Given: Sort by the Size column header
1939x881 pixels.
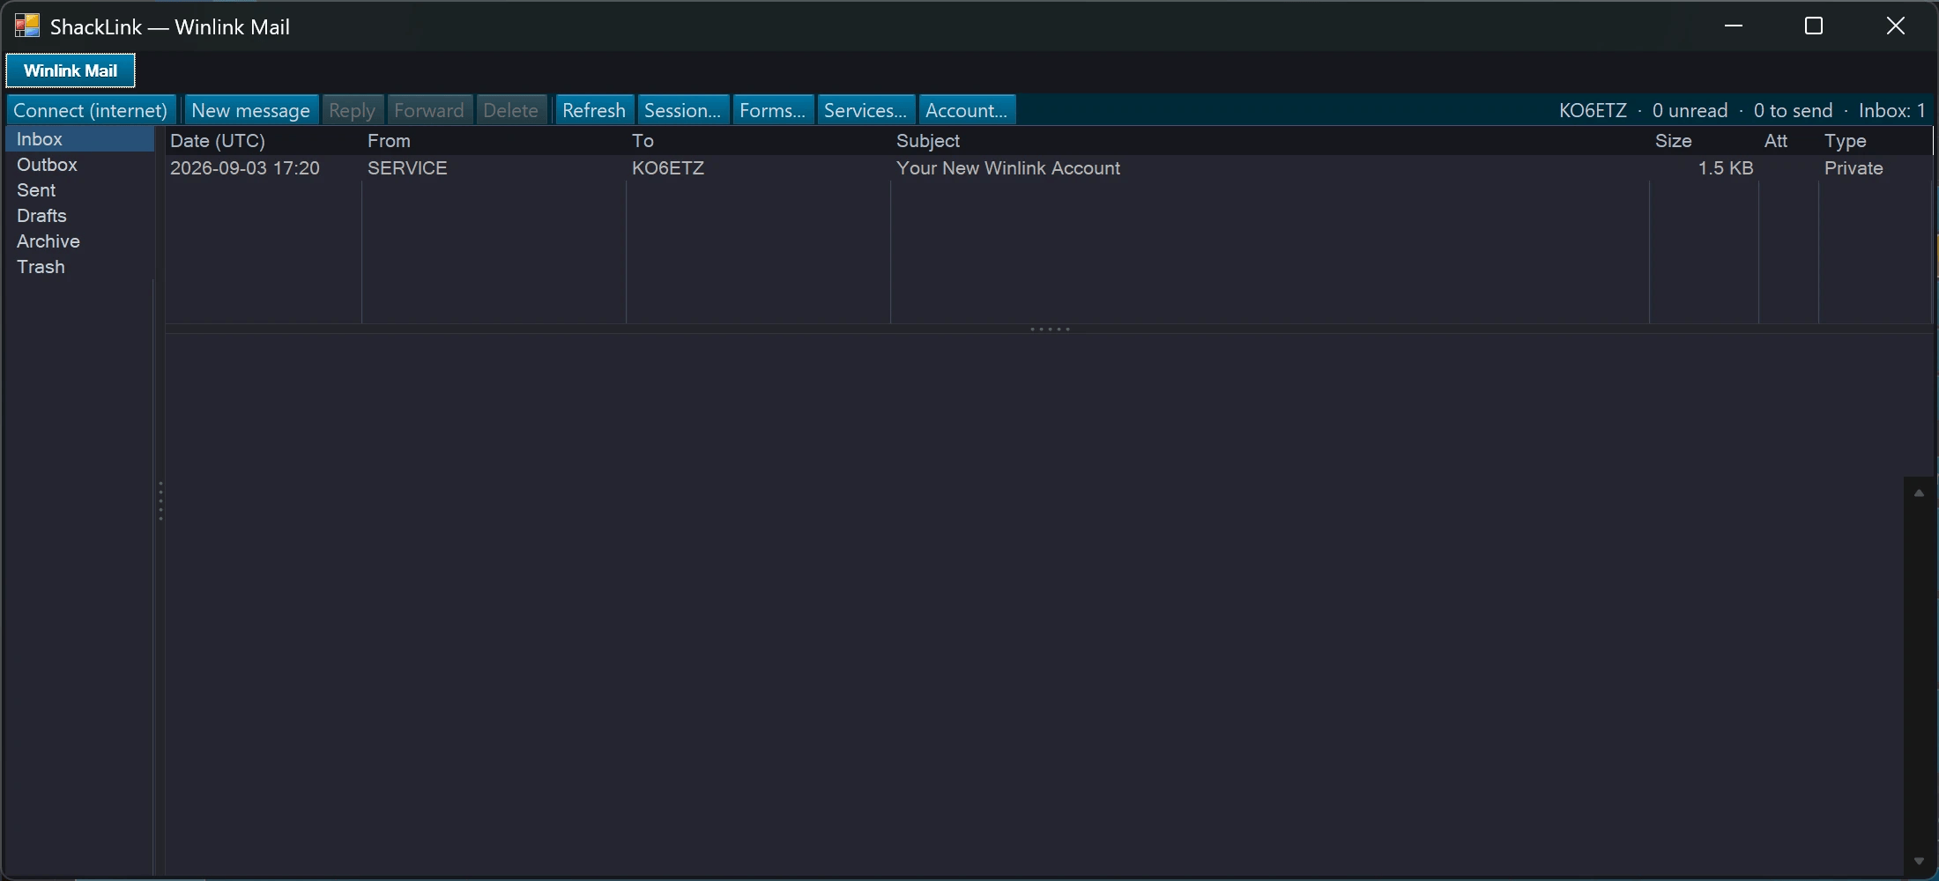Looking at the screenshot, I should pyautogui.click(x=1704, y=141).
